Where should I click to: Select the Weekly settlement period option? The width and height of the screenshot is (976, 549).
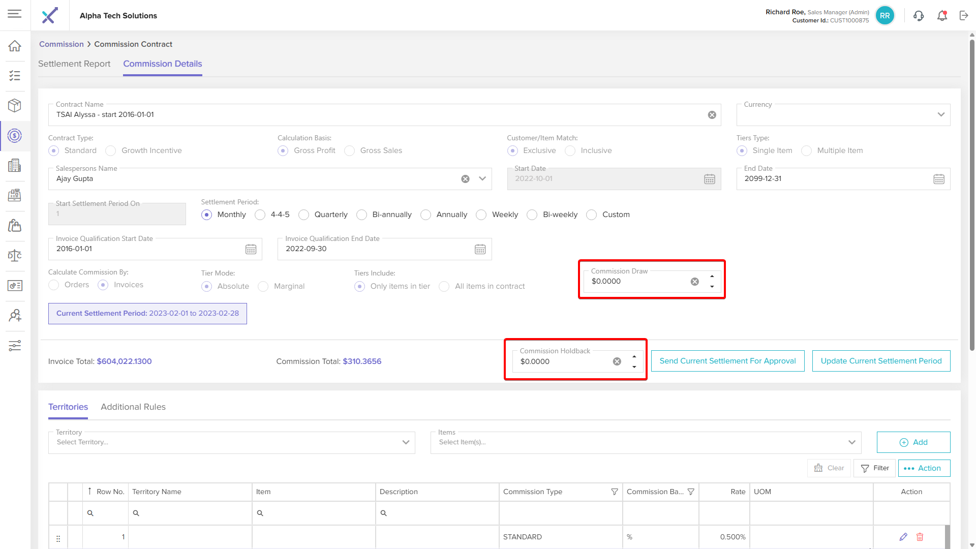[x=481, y=215]
